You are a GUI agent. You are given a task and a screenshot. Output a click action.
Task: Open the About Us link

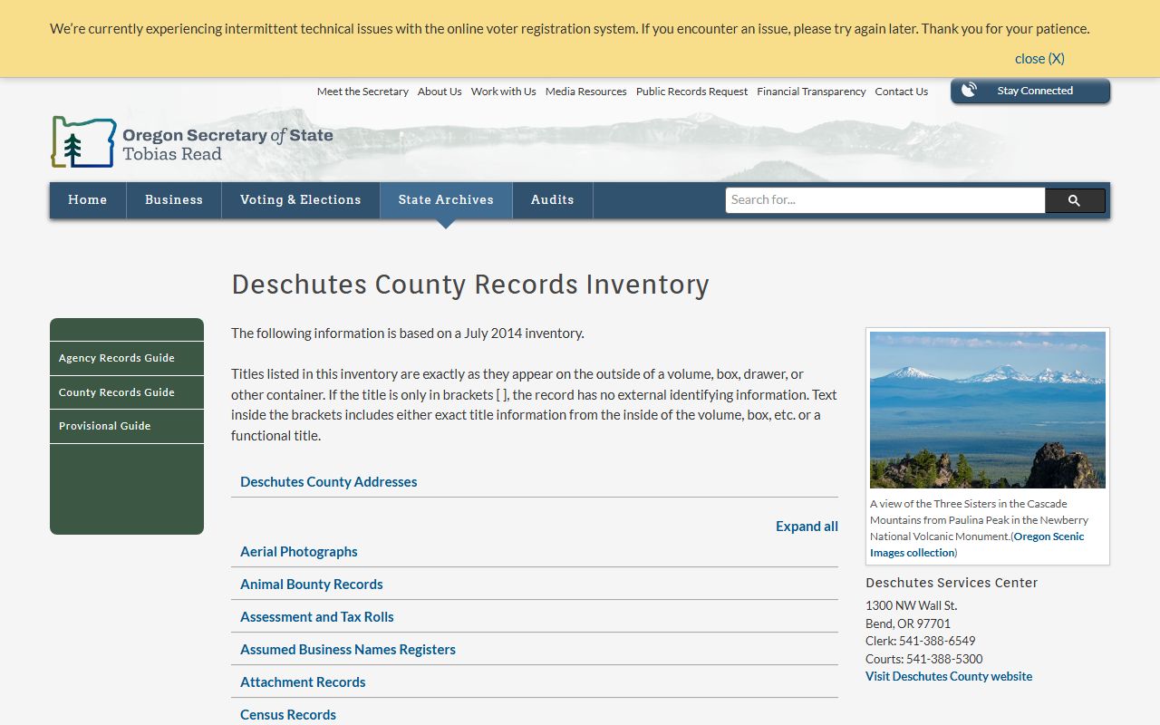(x=440, y=92)
